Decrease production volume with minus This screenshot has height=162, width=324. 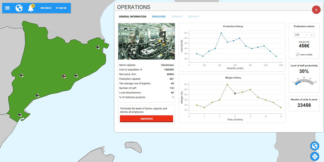point(306,35)
